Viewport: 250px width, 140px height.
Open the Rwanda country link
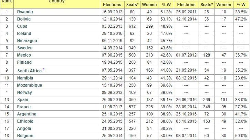click(x=25, y=12)
